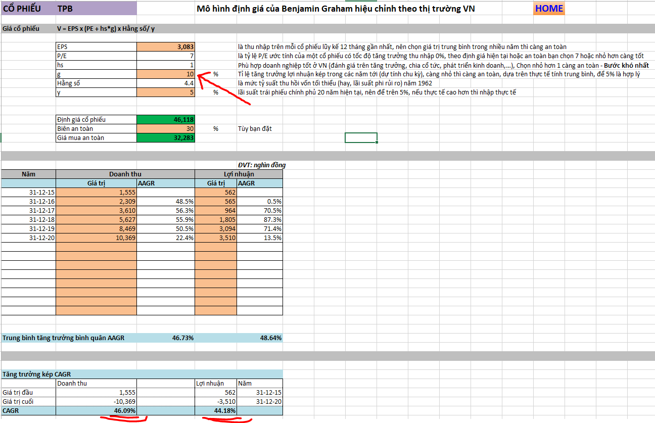Select the average revenue AAGR 46.73%

point(166,338)
